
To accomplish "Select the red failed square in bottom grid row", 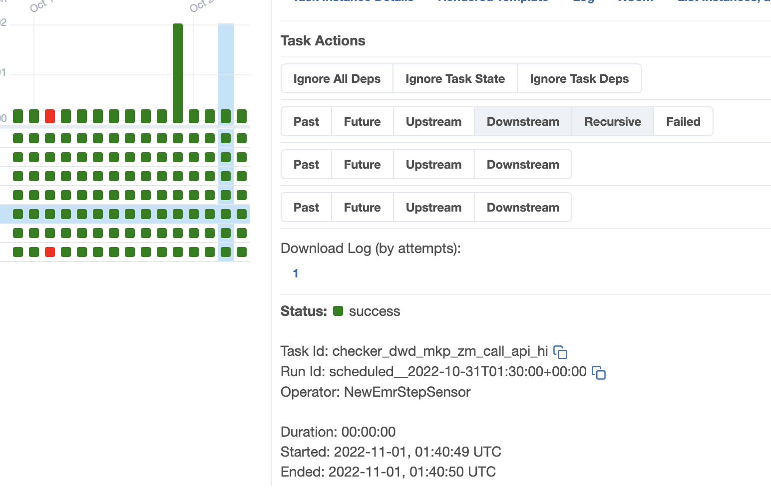I will coord(49,252).
